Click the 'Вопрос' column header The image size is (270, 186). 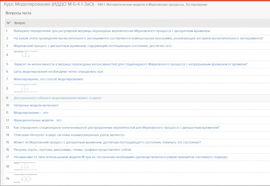[x=20, y=23]
